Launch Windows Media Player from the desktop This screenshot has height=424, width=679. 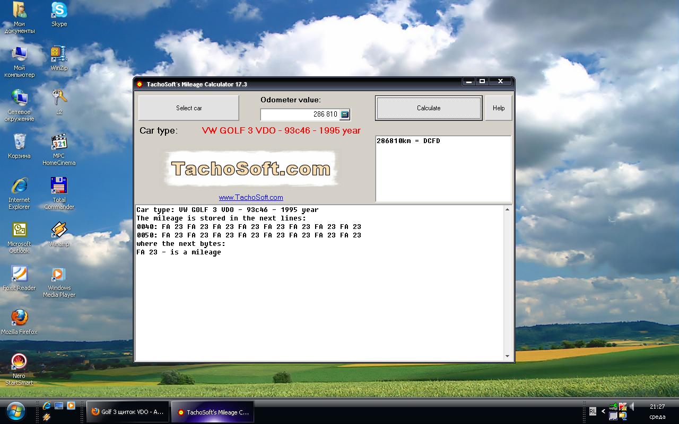click(59, 282)
